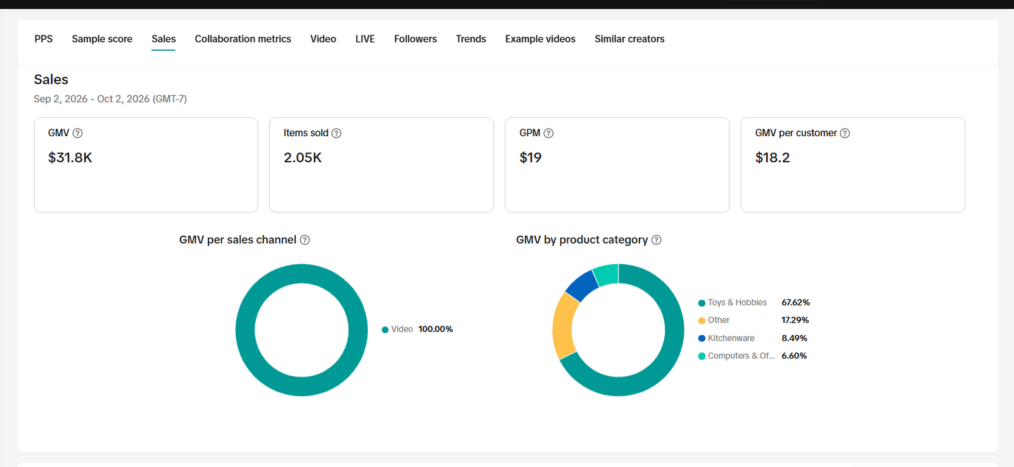Image resolution: width=1014 pixels, height=467 pixels.
Task: Open the Trends tab
Action: pyautogui.click(x=471, y=39)
